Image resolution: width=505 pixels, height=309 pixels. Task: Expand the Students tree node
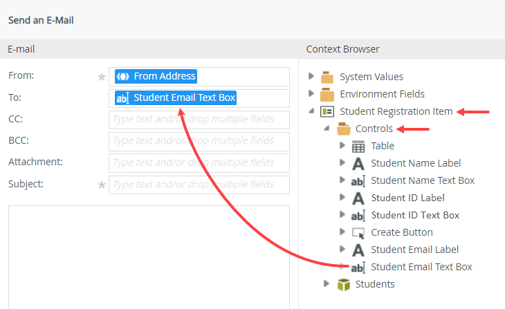coord(327,283)
